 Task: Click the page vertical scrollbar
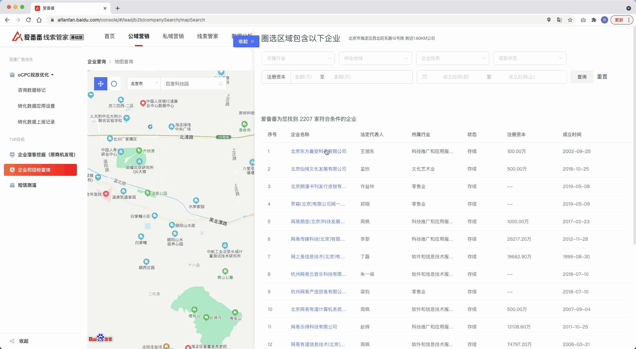click(634, 136)
